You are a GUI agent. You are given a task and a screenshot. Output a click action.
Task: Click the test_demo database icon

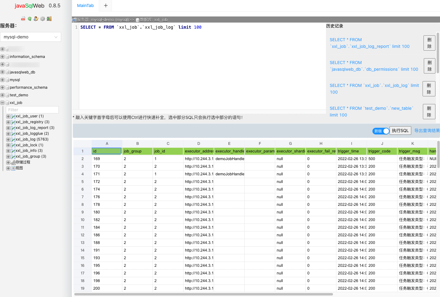[7, 95]
